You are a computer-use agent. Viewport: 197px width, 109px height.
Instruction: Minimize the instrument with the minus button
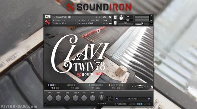152,18
